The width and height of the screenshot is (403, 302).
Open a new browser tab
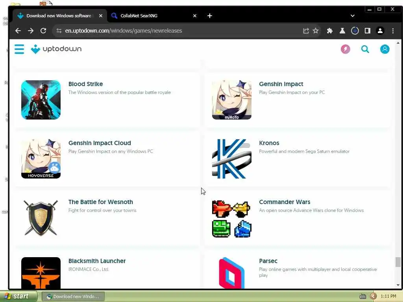[x=209, y=16]
